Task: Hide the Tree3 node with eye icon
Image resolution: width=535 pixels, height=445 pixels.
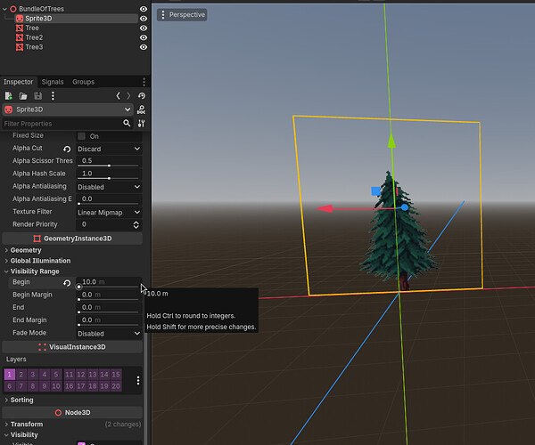Action: click(x=144, y=47)
